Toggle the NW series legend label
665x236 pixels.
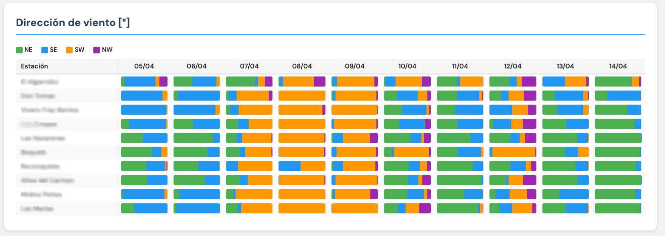click(x=107, y=50)
